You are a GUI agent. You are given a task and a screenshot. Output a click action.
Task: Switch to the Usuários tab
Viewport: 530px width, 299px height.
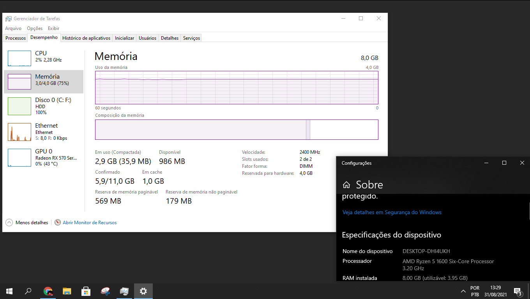[x=148, y=38]
